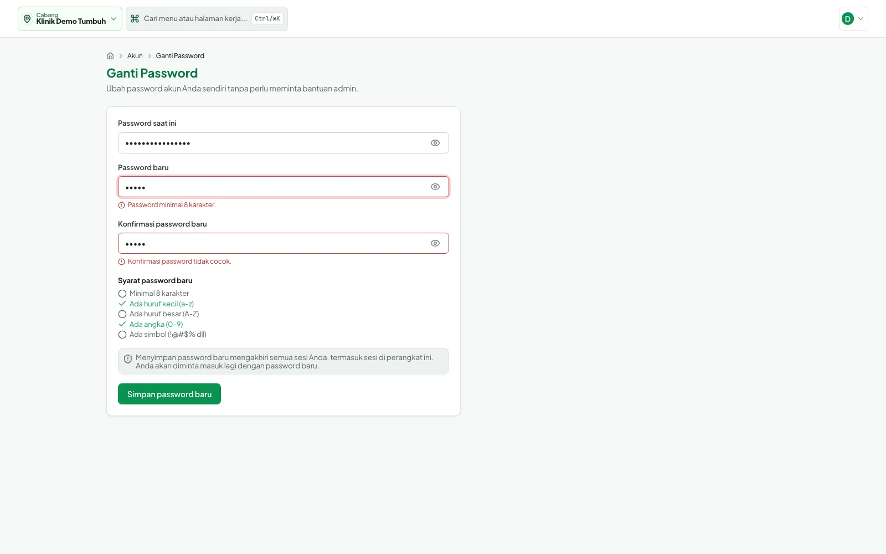886x554 pixels.
Task: Click the shield icon in session notice
Action: [x=128, y=359]
